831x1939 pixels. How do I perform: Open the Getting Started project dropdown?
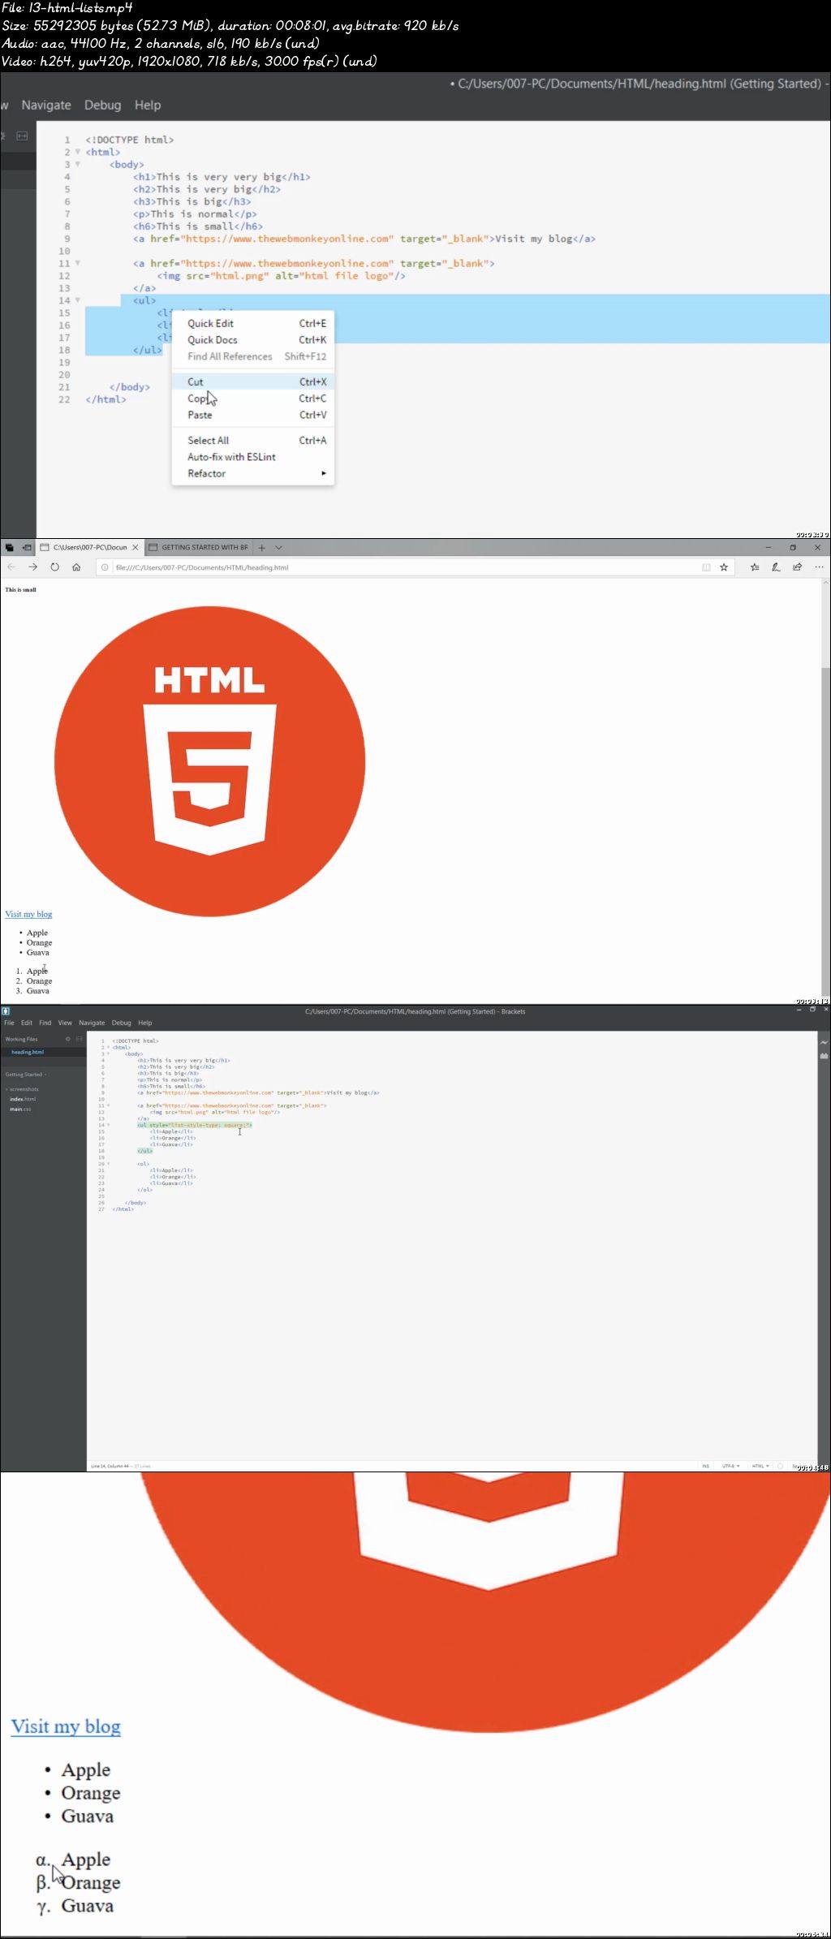(26, 1075)
